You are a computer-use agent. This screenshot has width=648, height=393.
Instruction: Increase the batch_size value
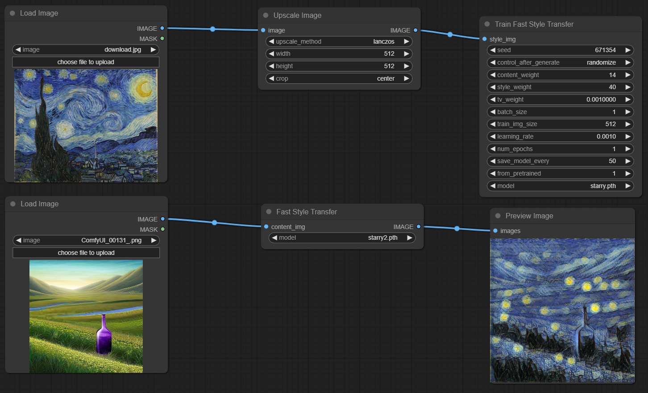[627, 112]
